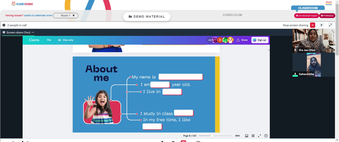339x142 pixels.
Task: Click the green viewer avatar
Action: 225,40
